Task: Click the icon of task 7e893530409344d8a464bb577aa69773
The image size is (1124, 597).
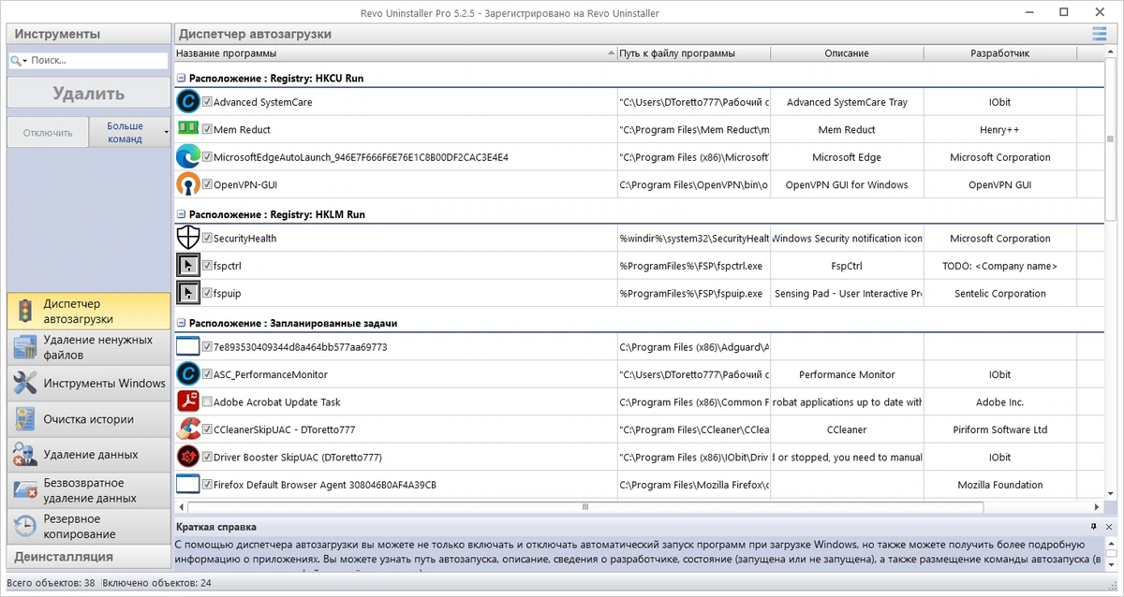Action: click(188, 347)
